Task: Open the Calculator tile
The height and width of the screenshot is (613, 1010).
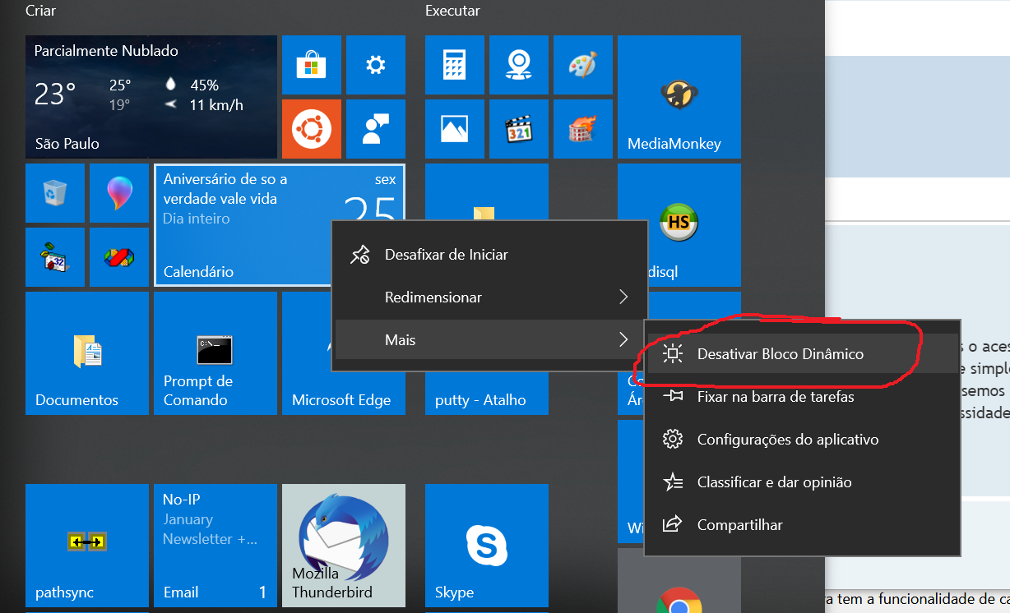Action: pos(455,65)
